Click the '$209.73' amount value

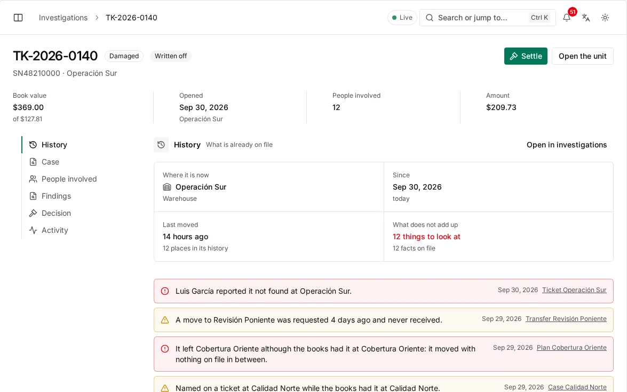click(x=501, y=107)
